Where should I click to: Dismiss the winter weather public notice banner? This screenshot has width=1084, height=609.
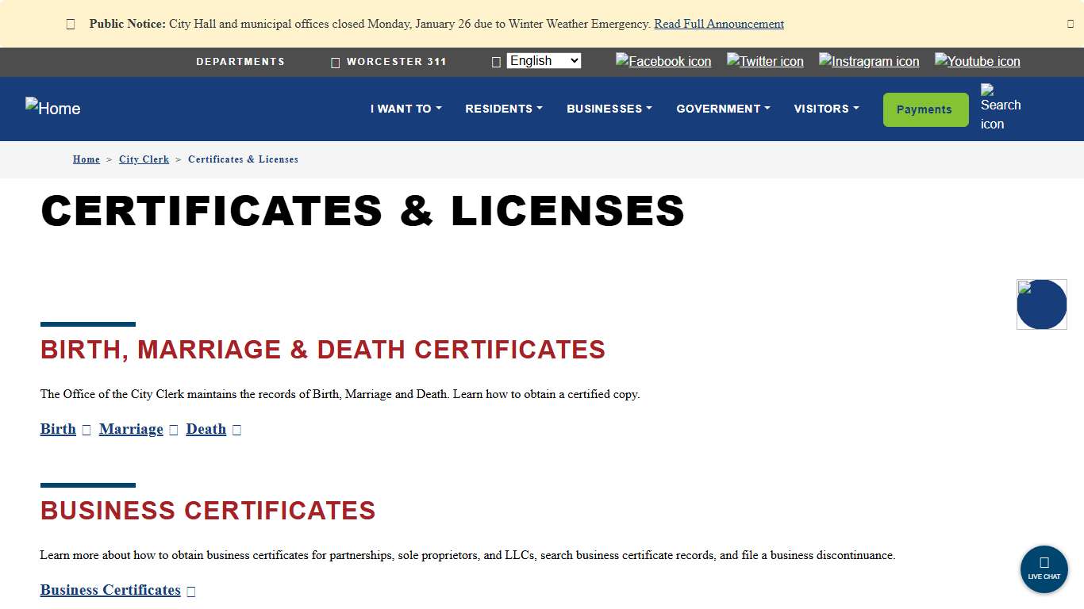pos(1071,24)
